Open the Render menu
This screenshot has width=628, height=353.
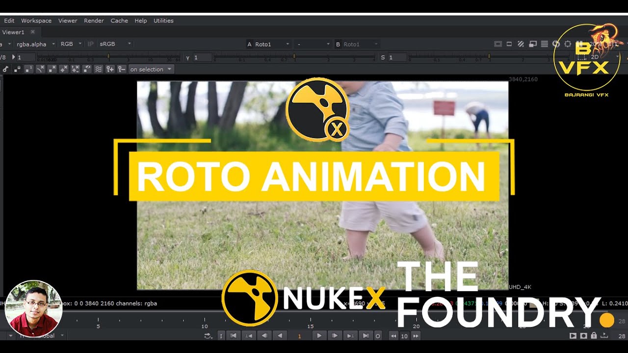click(94, 21)
